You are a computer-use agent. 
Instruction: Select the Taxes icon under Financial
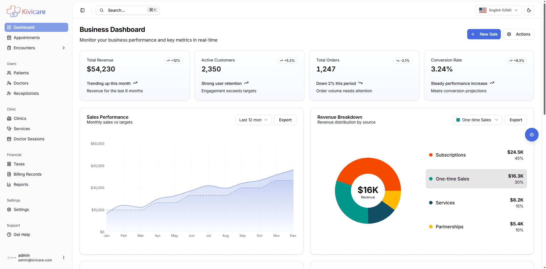[9, 164]
